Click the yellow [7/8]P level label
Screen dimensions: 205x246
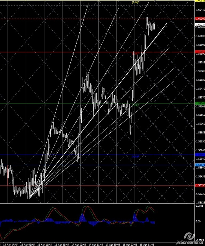click(x=135, y=2)
